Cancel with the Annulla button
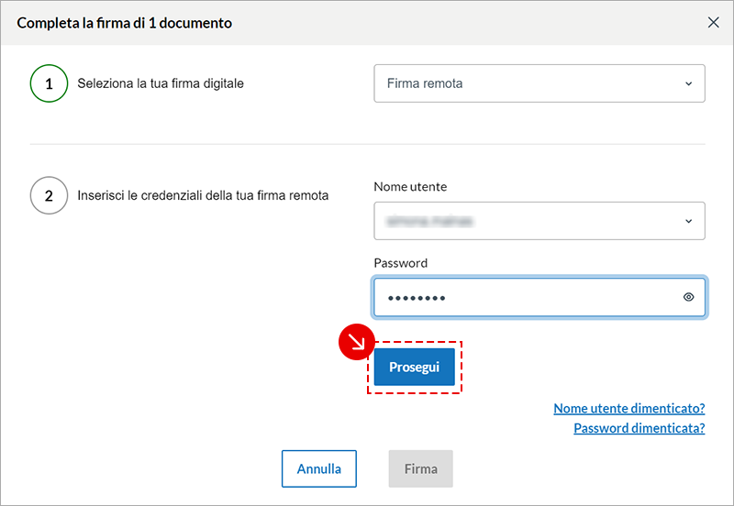Viewport: 734px width, 506px height. pyautogui.click(x=318, y=468)
